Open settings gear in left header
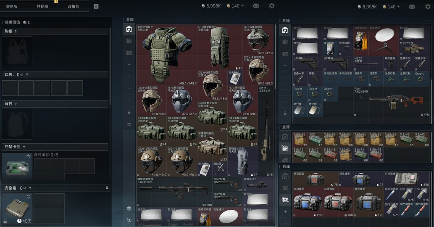The width and height of the screenshot is (434, 227). click(x=272, y=5)
